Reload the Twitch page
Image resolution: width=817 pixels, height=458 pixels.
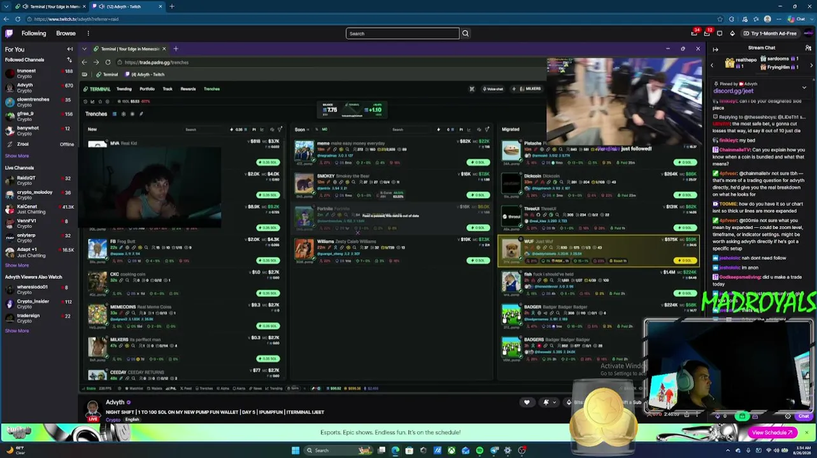[17, 19]
